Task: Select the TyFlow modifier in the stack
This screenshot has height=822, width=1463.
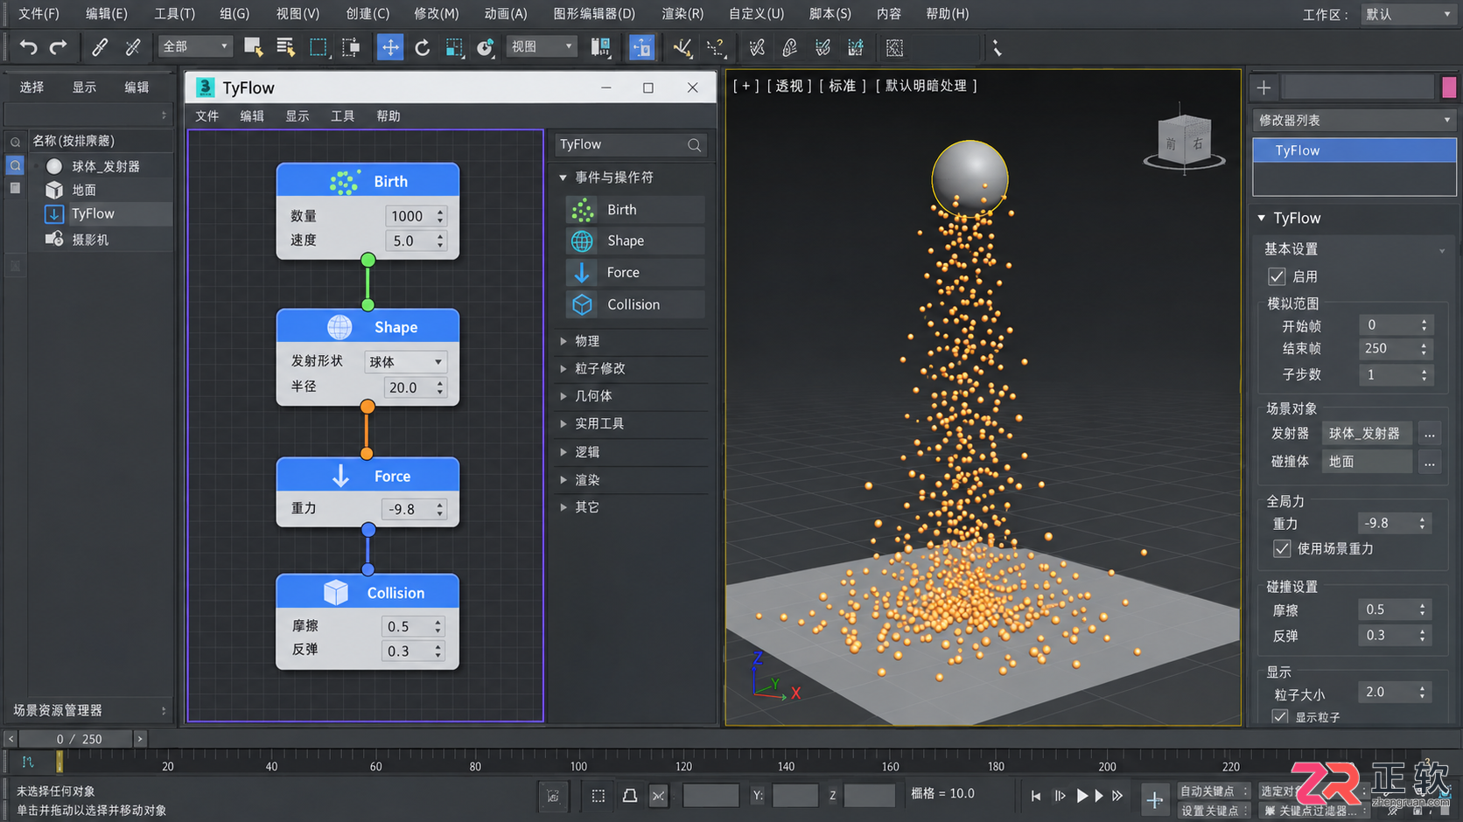Action: 1354,150
